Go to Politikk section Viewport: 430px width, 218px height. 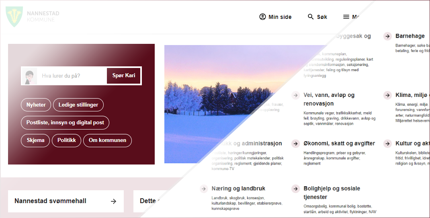pos(66,140)
